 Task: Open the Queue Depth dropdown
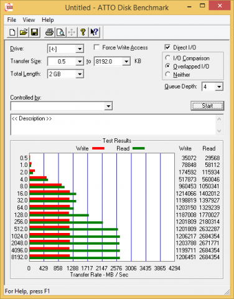tap(219, 87)
